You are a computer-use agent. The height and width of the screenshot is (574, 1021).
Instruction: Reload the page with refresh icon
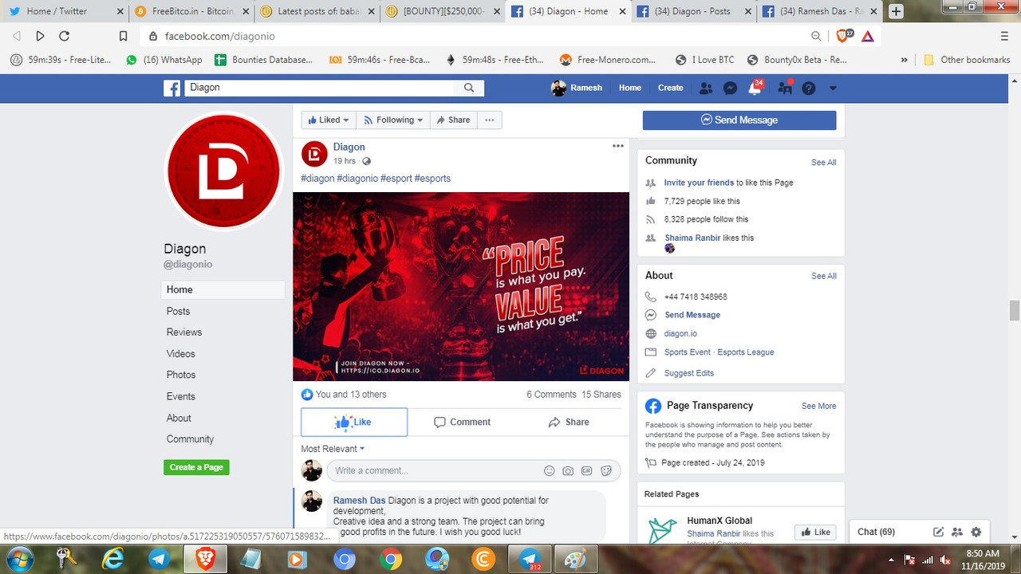[x=65, y=36]
